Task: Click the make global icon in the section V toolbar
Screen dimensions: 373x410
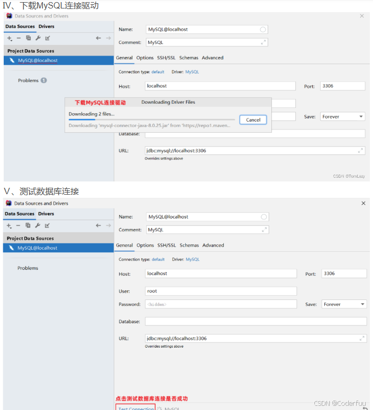Action: click(47, 225)
